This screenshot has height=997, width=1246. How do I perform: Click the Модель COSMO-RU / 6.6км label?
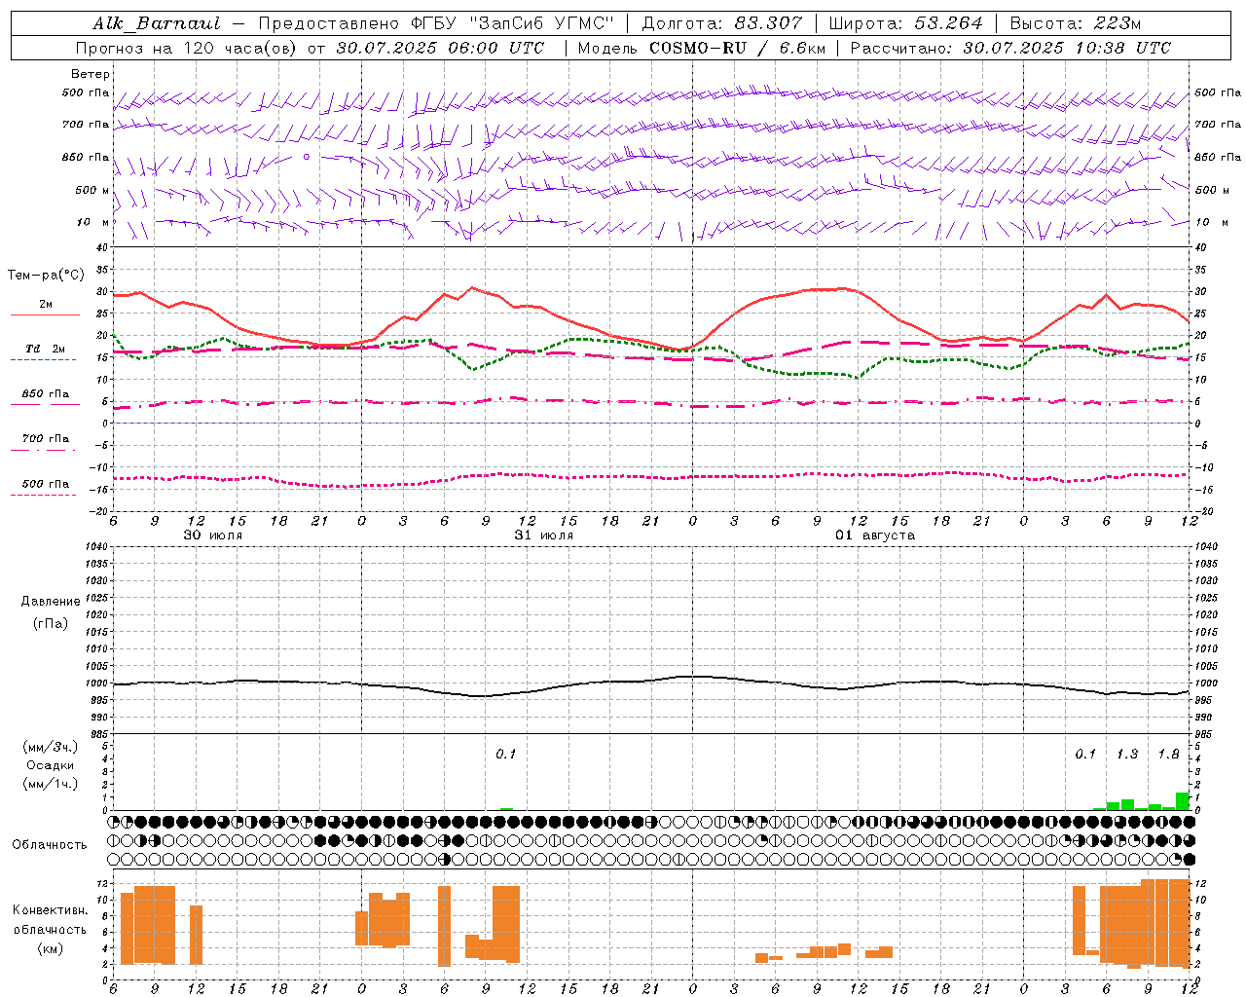[701, 48]
